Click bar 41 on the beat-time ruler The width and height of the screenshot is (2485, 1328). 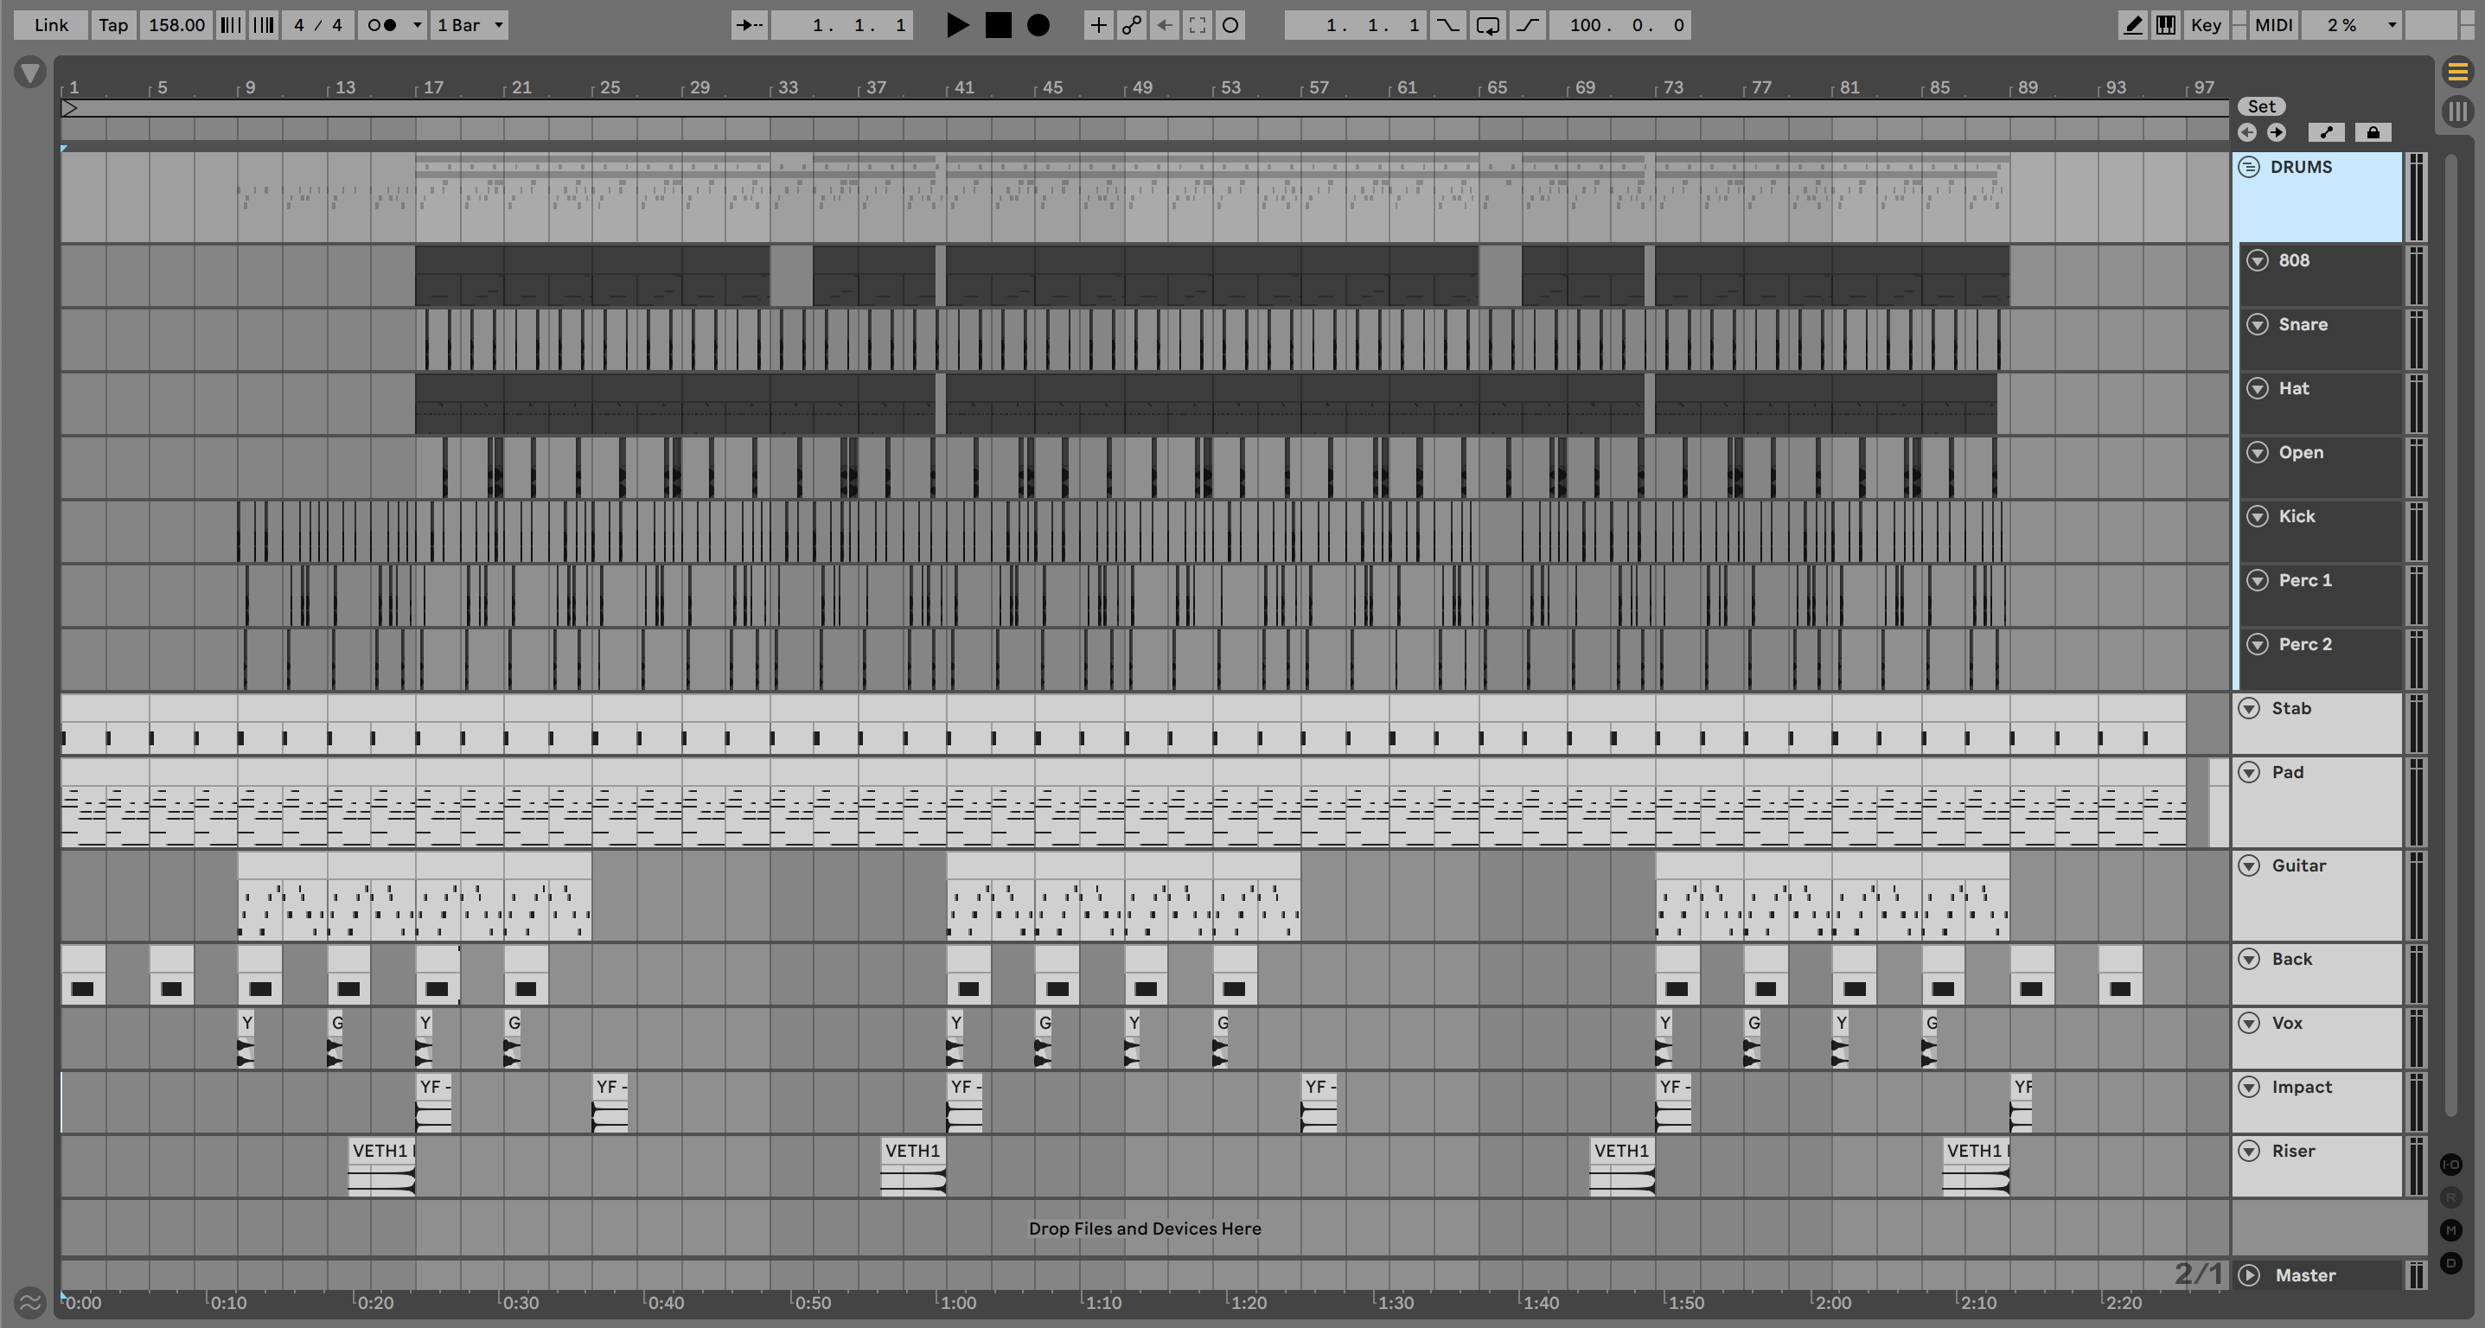click(x=964, y=88)
